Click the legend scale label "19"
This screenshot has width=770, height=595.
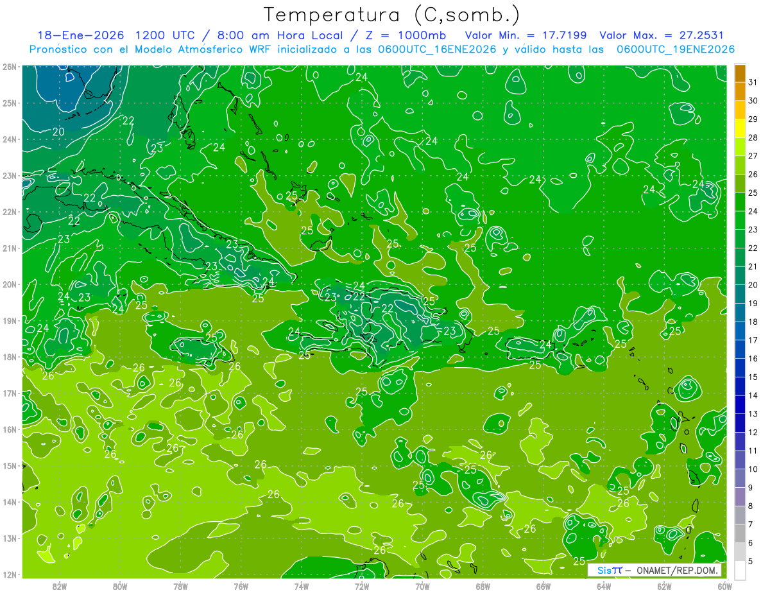[753, 304]
